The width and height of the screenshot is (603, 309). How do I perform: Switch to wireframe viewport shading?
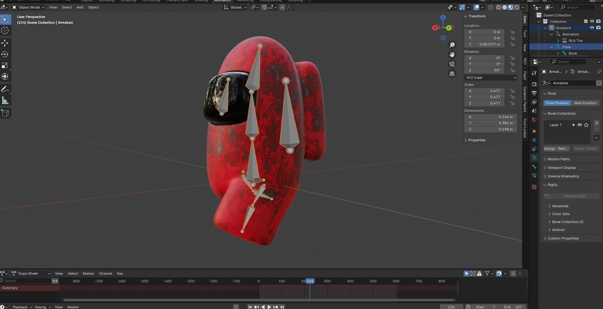(498, 7)
